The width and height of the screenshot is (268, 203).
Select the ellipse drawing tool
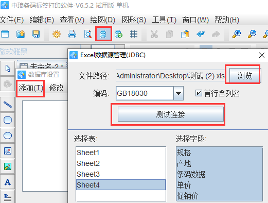(8, 136)
